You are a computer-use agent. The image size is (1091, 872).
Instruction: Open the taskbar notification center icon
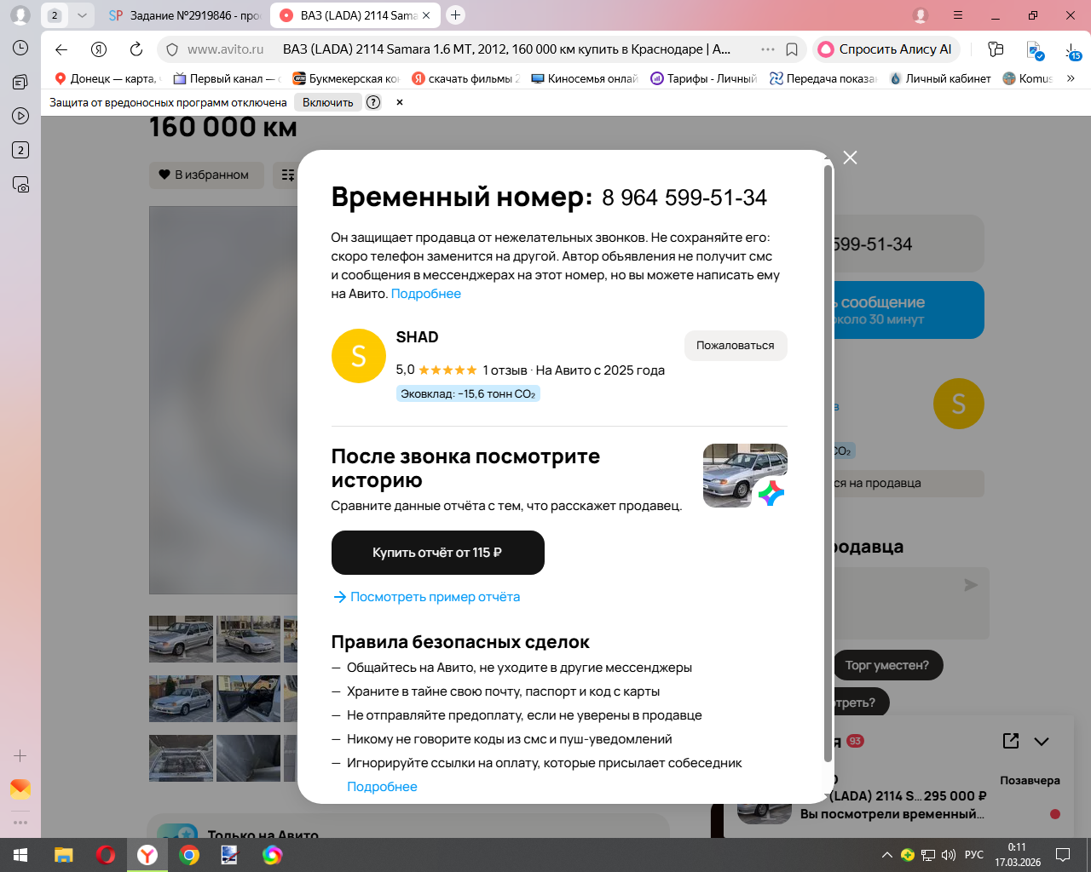click(1063, 855)
